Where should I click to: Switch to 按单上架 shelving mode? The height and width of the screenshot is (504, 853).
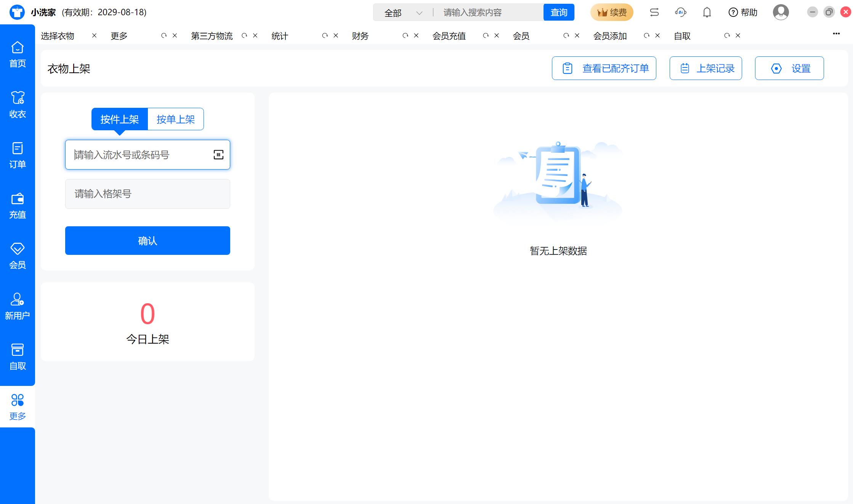[x=176, y=119]
